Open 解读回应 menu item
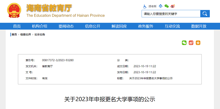 (119, 26)
